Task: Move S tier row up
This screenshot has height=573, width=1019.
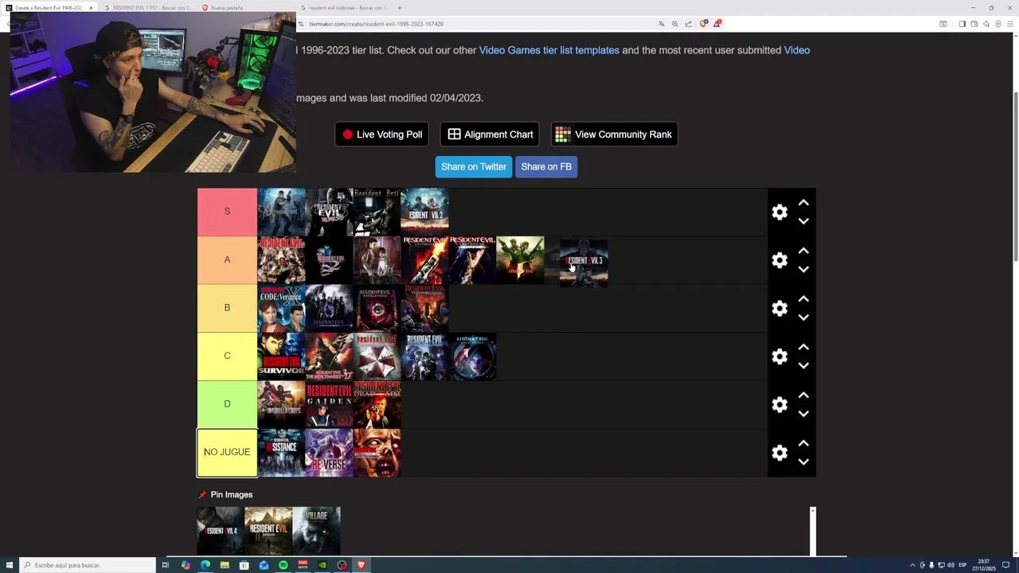Action: coord(803,203)
